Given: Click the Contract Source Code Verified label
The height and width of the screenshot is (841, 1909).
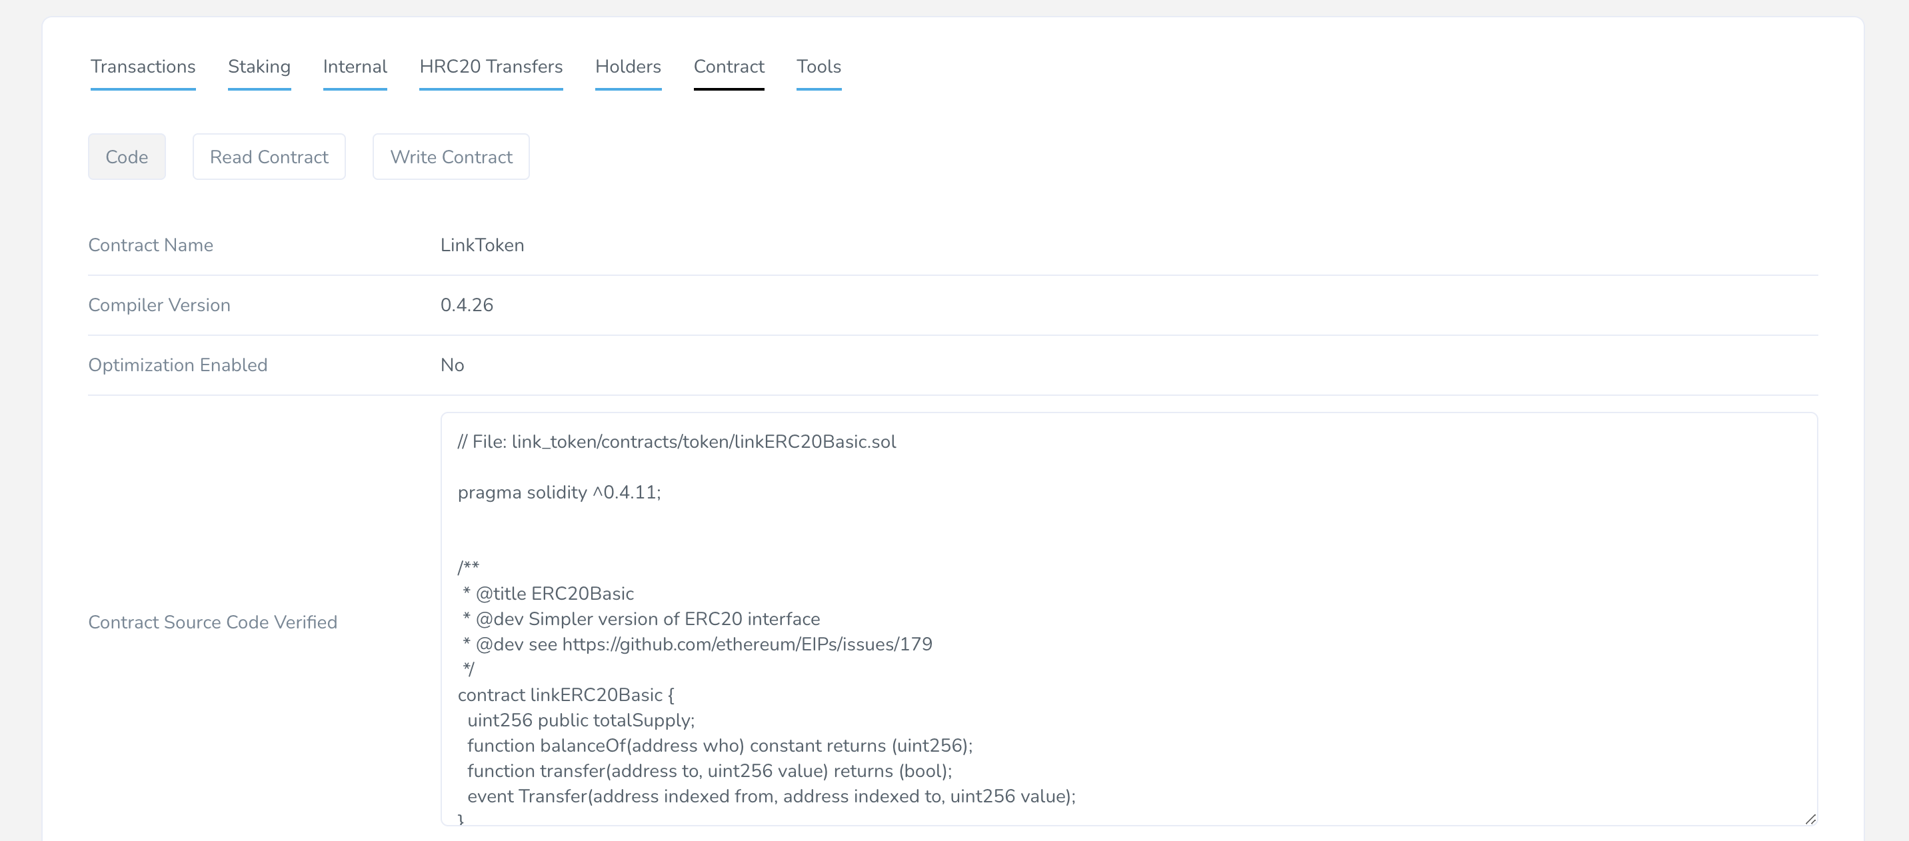Looking at the screenshot, I should click(213, 622).
